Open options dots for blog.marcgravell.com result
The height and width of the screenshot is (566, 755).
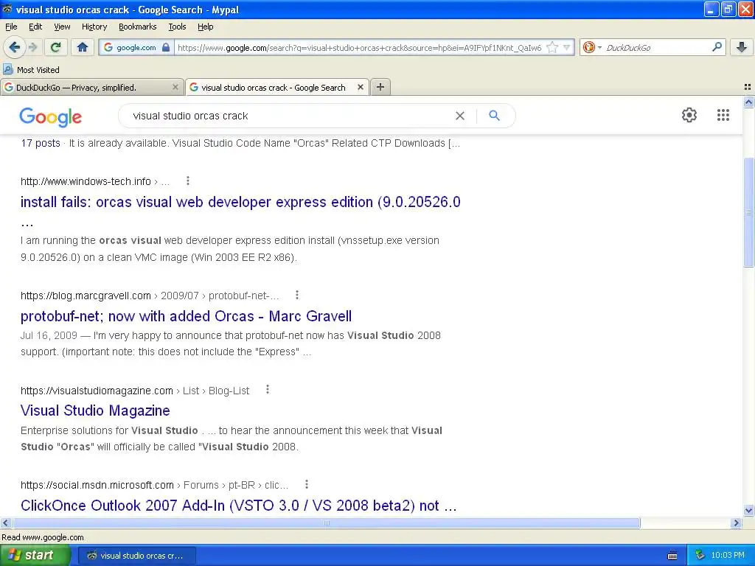tap(297, 295)
